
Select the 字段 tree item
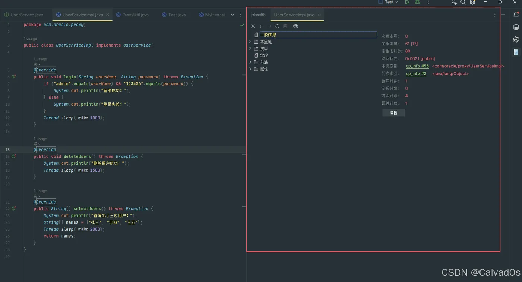[264, 55]
